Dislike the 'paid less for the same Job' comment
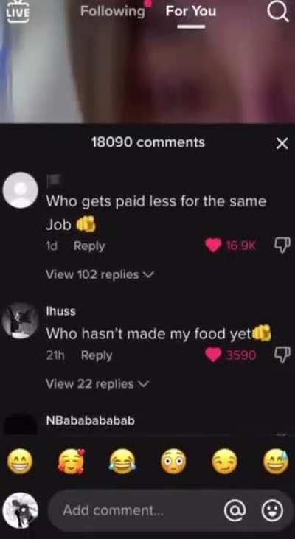 (x=282, y=245)
